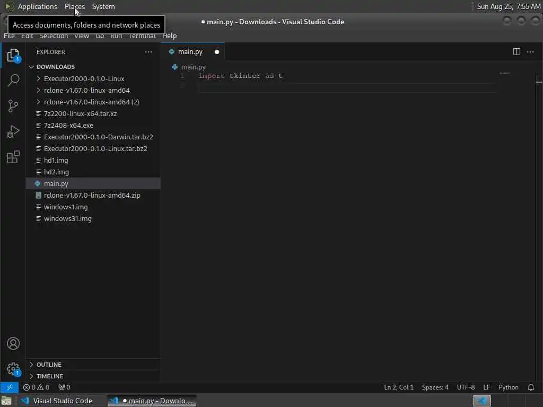Click the remote window indicator in status bar

tap(10, 387)
